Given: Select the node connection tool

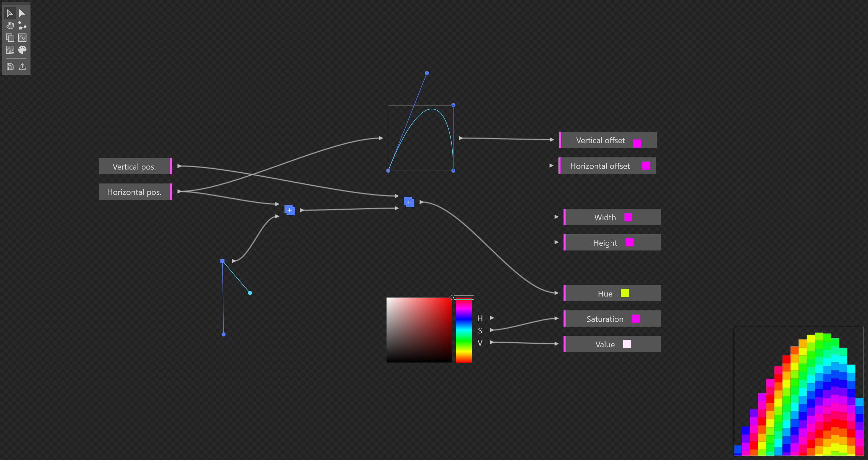Looking at the screenshot, I should pyautogui.click(x=22, y=25).
